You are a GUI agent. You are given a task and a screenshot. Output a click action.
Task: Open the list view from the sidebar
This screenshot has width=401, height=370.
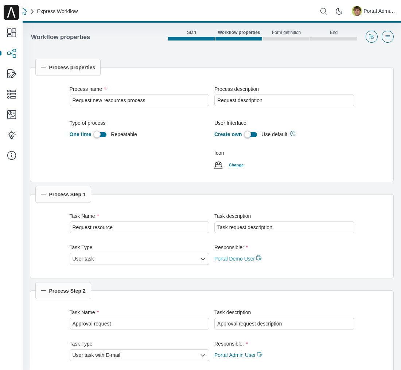click(12, 94)
